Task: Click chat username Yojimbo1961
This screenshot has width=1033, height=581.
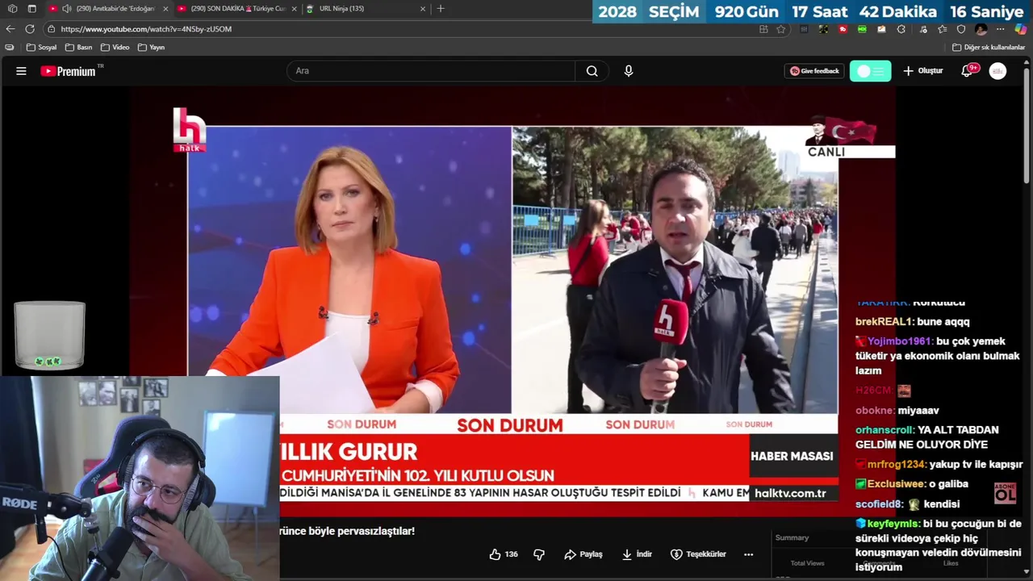Action: (x=900, y=341)
